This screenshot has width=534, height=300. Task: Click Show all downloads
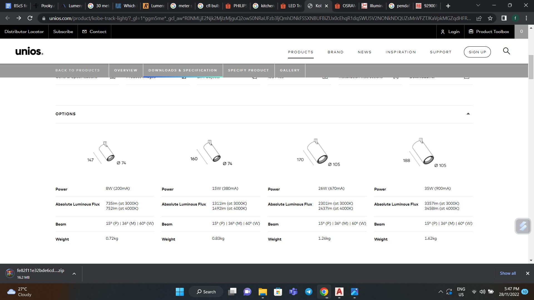[x=508, y=273]
